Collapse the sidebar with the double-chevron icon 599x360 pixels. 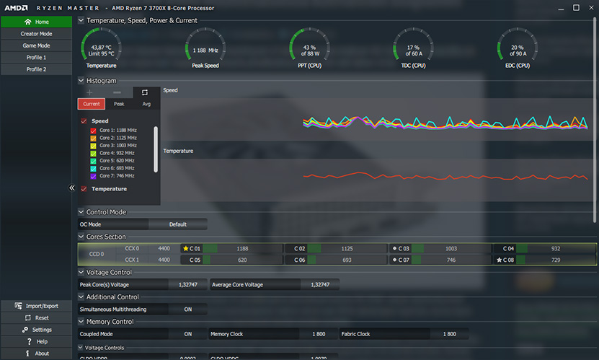[72, 188]
